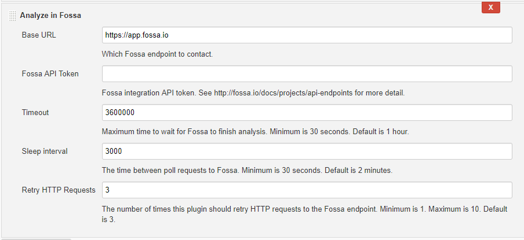Delete the Analyze in Fossa step with X

click(490, 8)
